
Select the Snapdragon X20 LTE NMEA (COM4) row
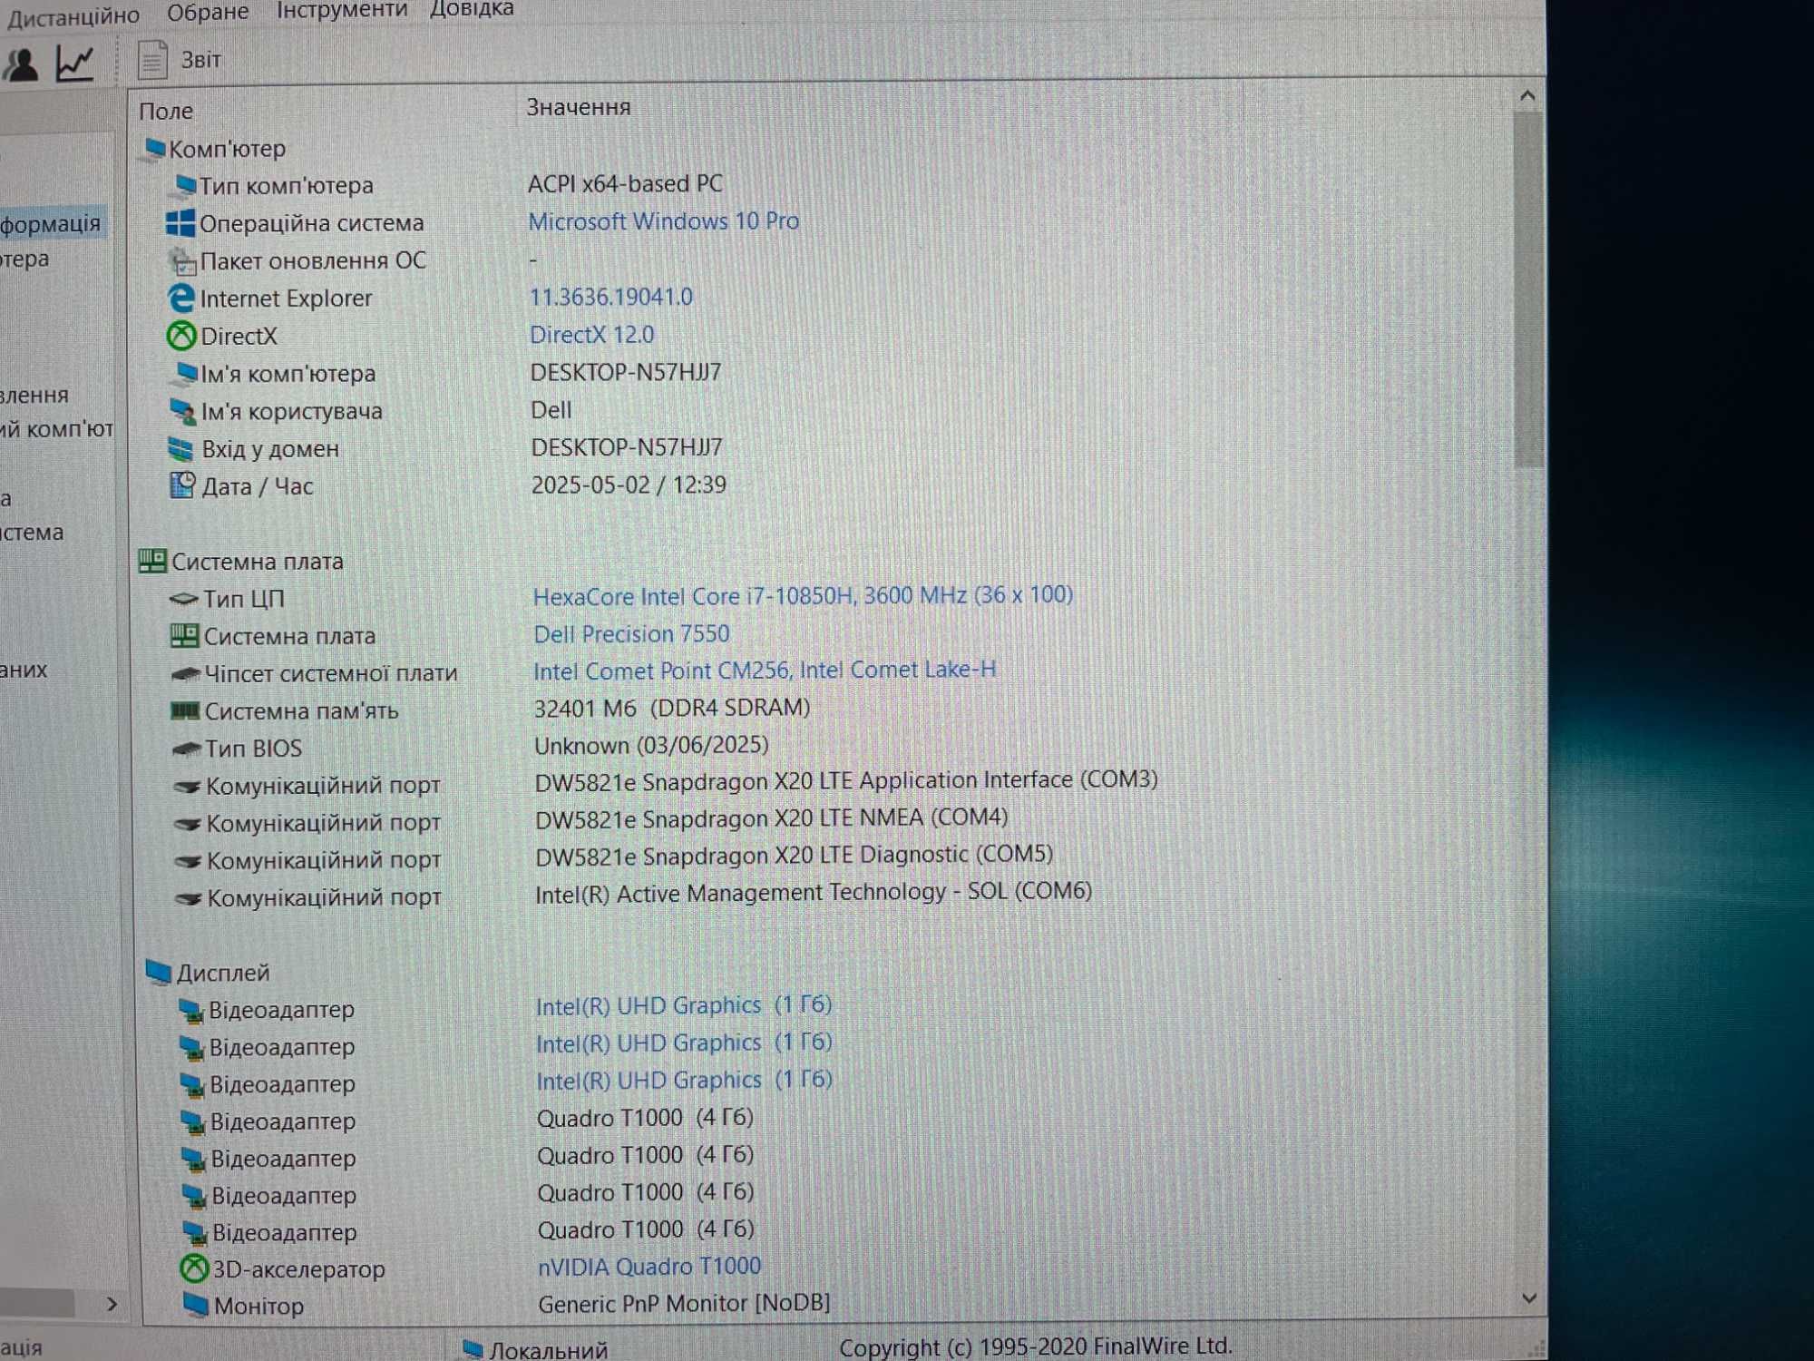coord(771,819)
